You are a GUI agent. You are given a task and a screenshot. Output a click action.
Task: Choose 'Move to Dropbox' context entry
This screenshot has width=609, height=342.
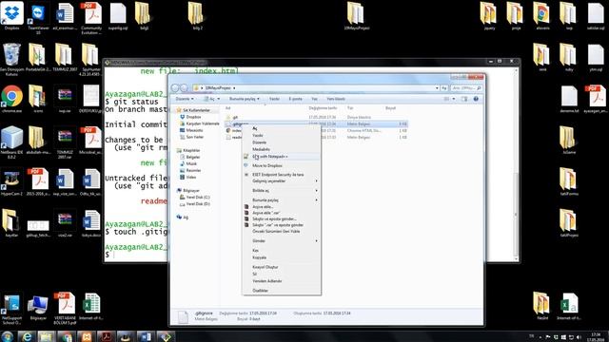[267, 165]
